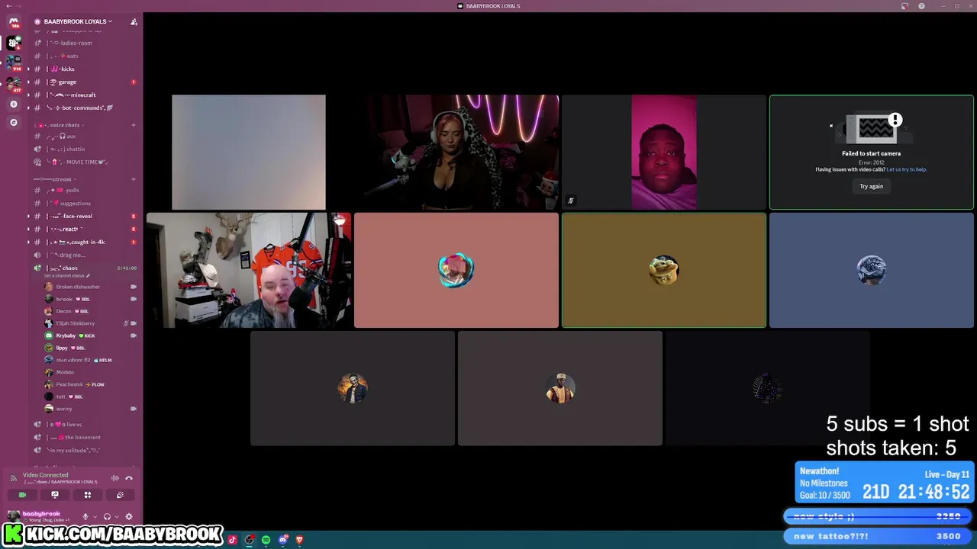The image size is (977, 549).
Task: Click Try again on camera error
Action: click(871, 186)
